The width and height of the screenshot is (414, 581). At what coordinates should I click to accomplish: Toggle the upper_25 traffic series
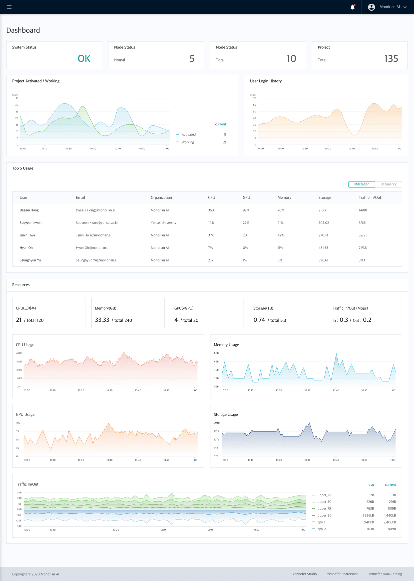313,495
